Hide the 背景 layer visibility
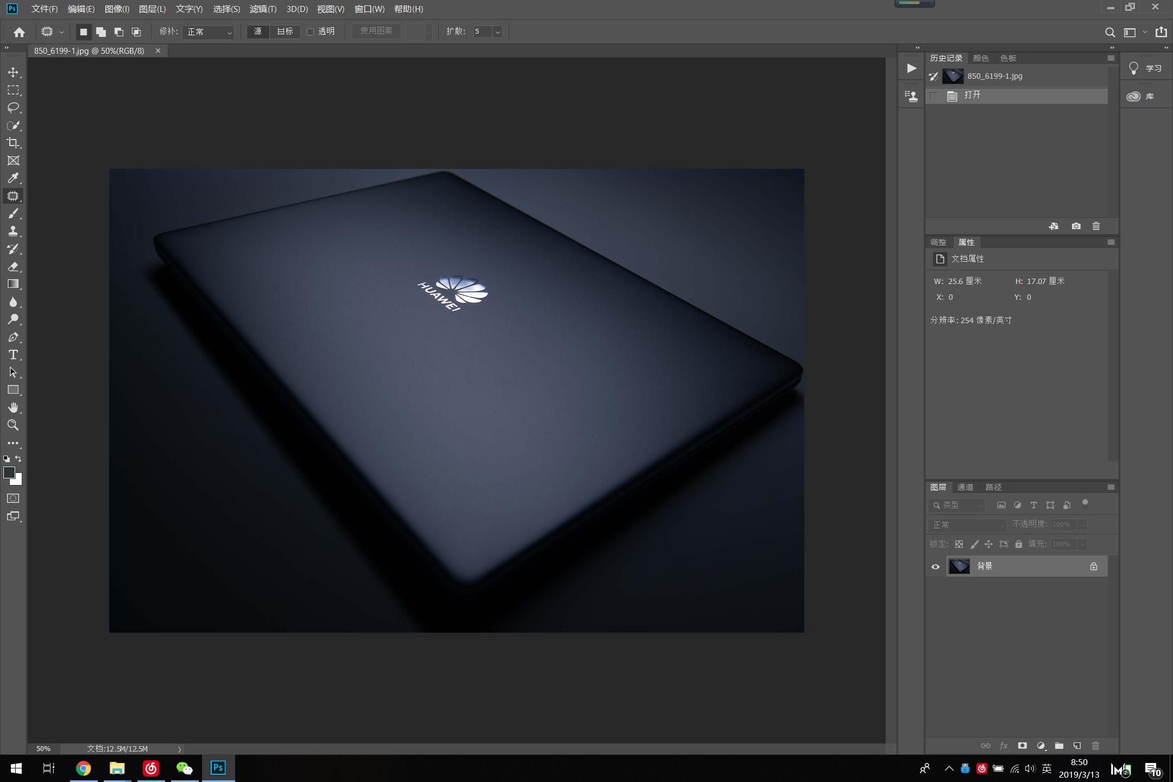The image size is (1173, 782). pyautogui.click(x=935, y=566)
